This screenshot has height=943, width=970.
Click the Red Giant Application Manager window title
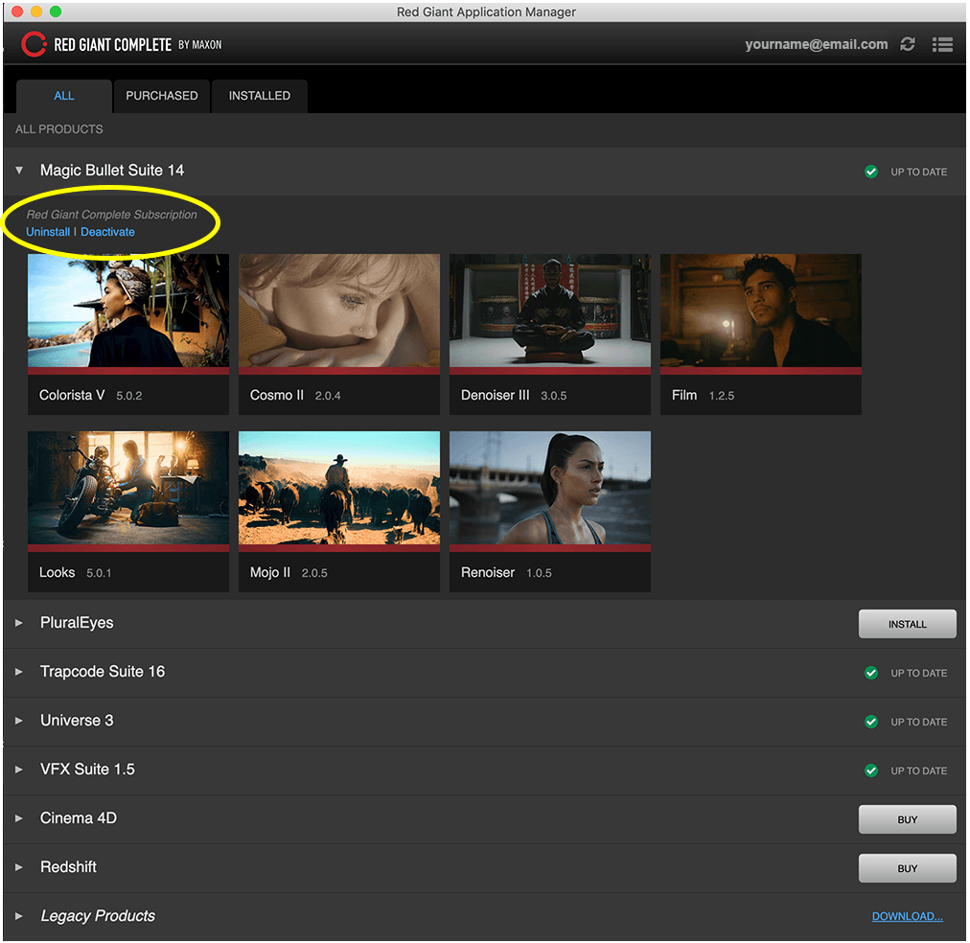486,11
